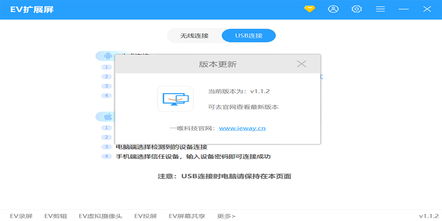Close the 版本更新 dialog
442x221 pixels.
click(301, 64)
